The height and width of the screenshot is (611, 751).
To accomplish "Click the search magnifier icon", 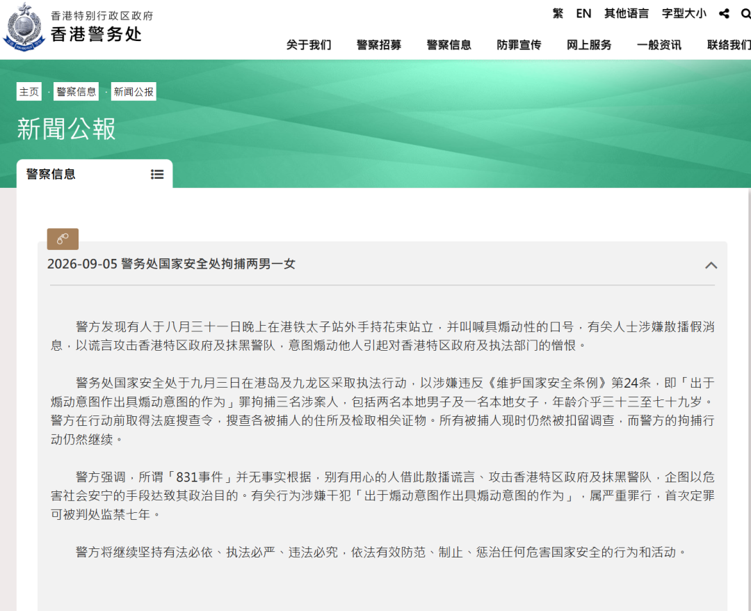I will click(745, 14).
